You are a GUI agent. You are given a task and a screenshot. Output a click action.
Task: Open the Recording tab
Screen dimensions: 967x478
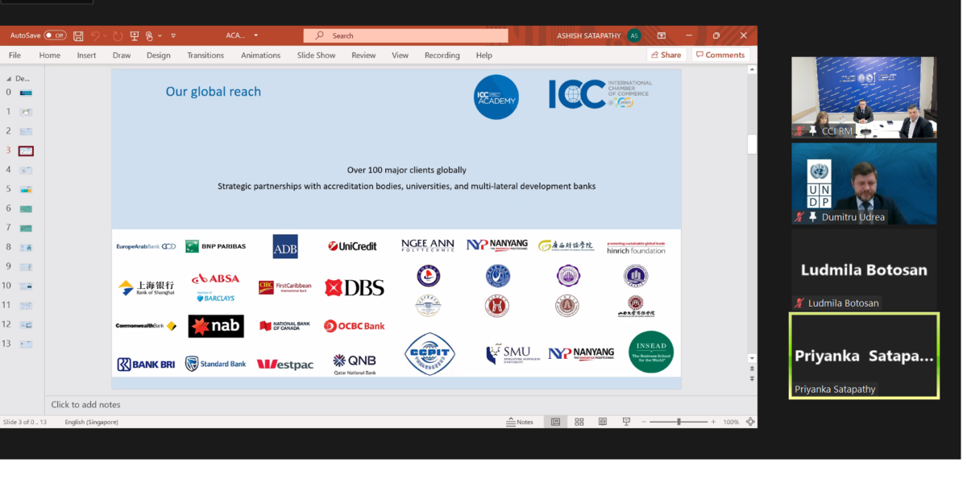[442, 56]
